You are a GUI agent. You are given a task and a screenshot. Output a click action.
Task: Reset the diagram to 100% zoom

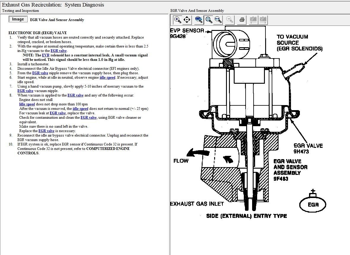(x=199, y=20)
